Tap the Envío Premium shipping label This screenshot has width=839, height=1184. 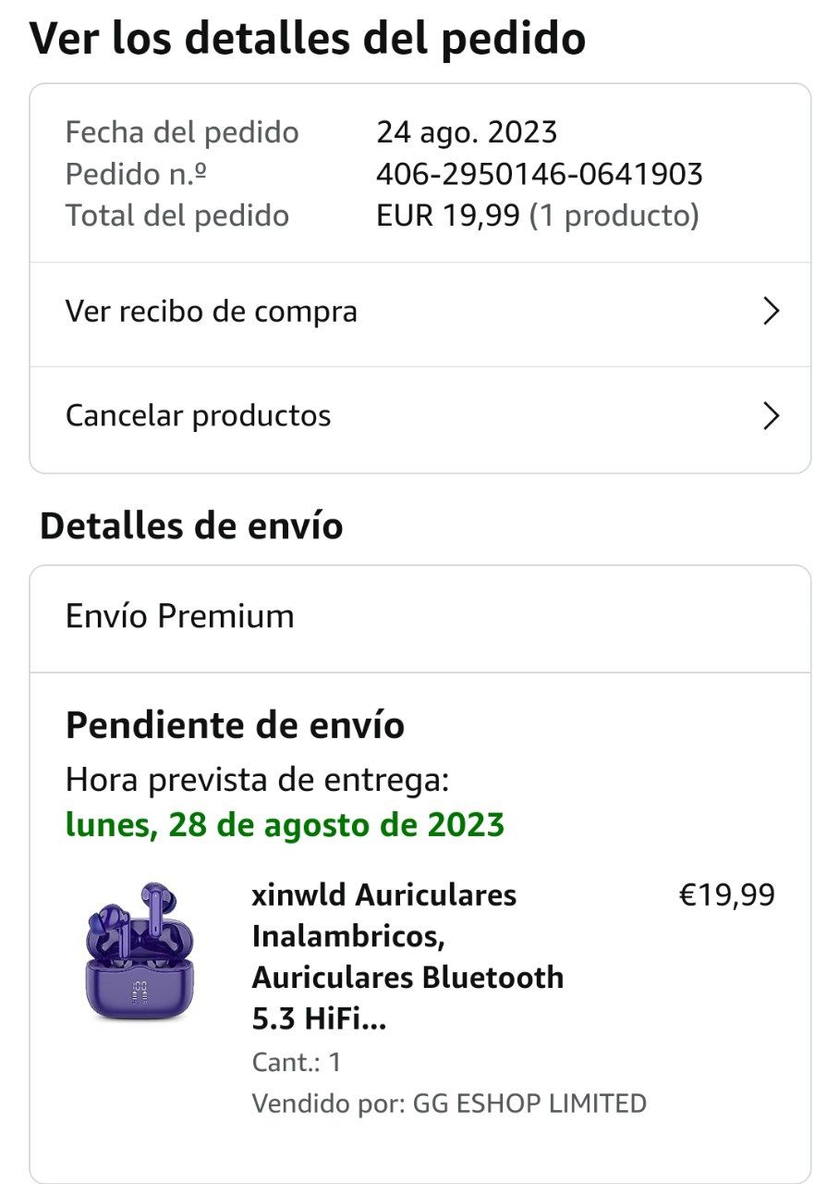tap(179, 616)
